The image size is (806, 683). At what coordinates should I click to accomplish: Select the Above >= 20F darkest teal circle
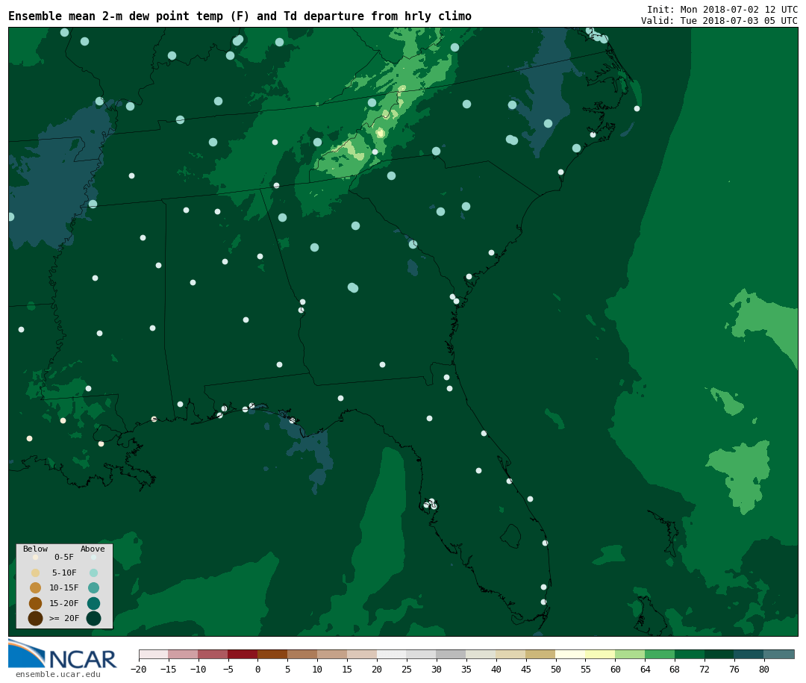pyautogui.click(x=93, y=618)
